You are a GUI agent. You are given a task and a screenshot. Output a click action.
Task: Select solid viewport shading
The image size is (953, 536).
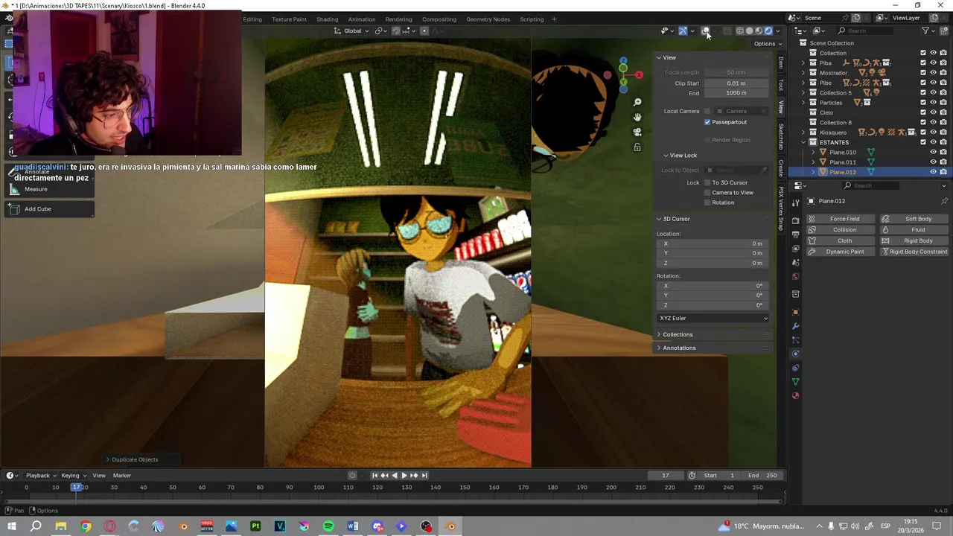(x=750, y=31)
